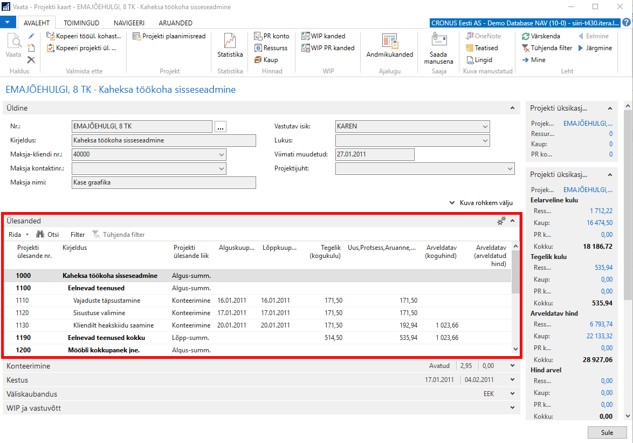The image size is (633, 443).
Task: Click the OneNote icon in ribbon
Action: click(470, 36)
